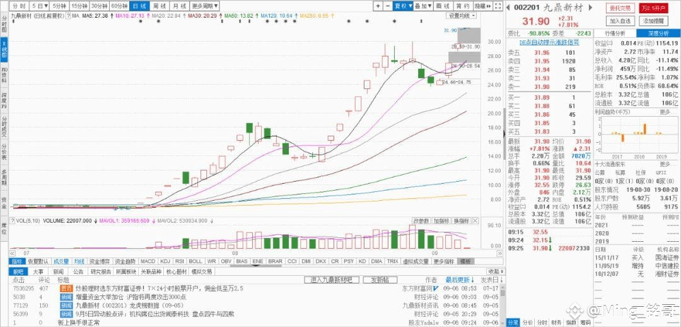681x327 pixels.
Task: Toggle the 均线 moving average display
Action: pyautogui.click(x=79, y=261)
